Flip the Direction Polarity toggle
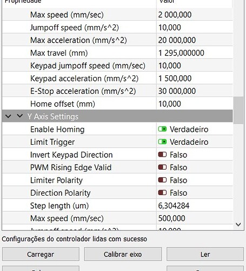 coord(162,193)
